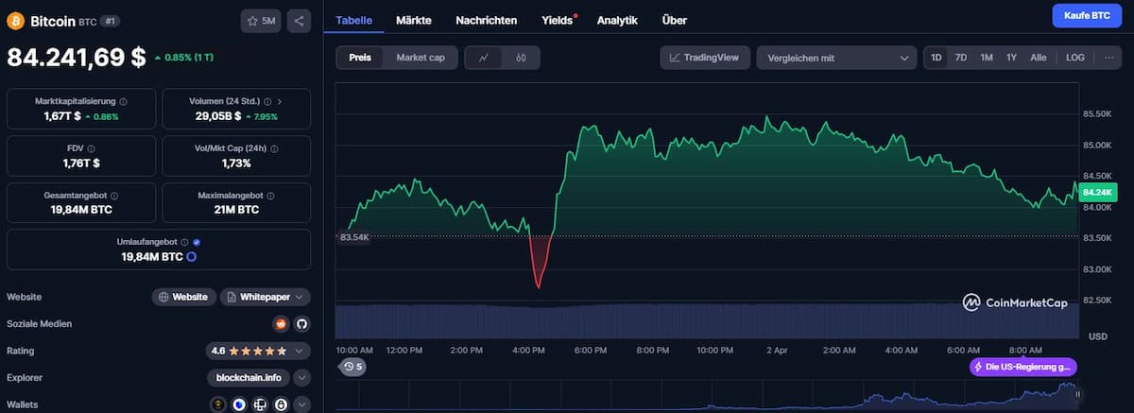Switch chart to line chart view
The image size is (1134, 413).
pos(483,58)
